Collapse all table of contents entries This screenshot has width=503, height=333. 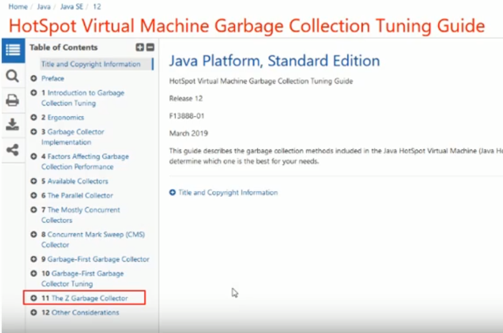tap(150, 47)
